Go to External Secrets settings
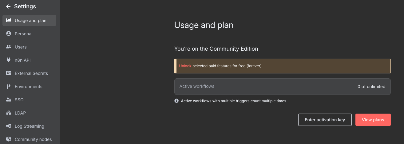404x144 pixels. tap(31, 73)
